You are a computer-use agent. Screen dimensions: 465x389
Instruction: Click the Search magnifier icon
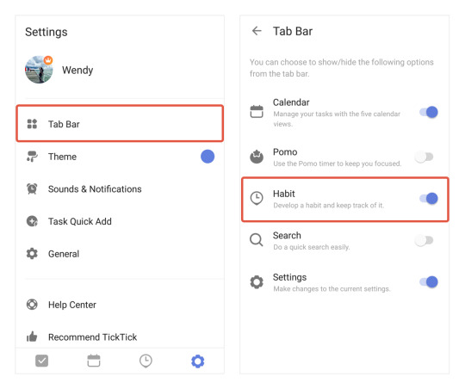[257, 240]
